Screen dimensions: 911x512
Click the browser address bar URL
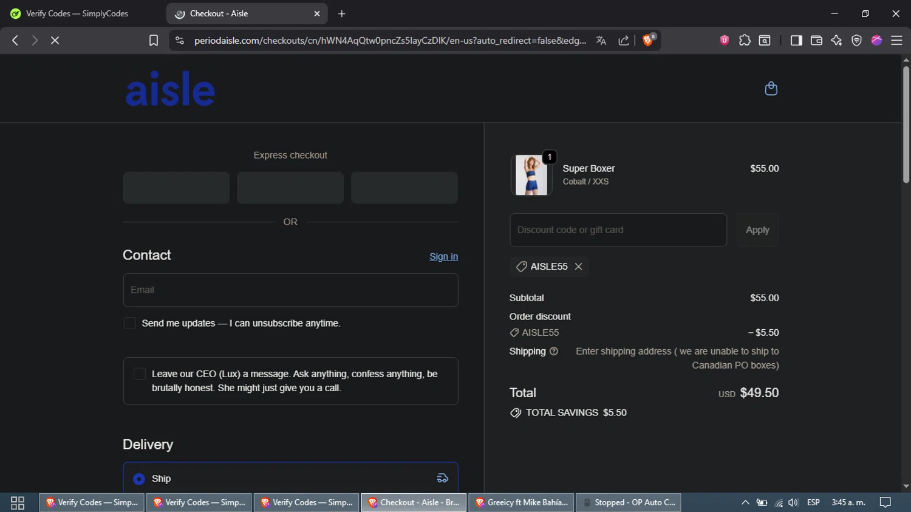pyautogui.click(x=390, y=40)
